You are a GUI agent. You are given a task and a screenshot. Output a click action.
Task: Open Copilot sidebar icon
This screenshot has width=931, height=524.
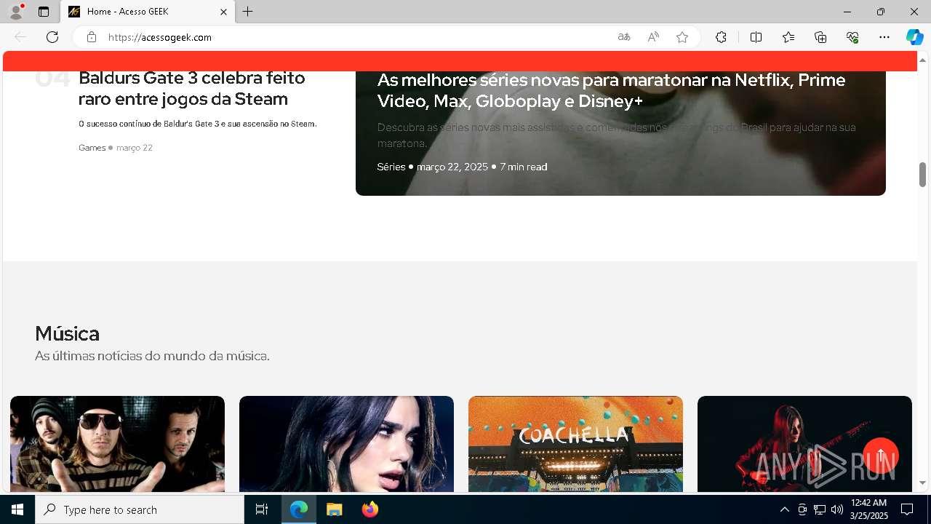pyautogui.click(x=914, y=37)
